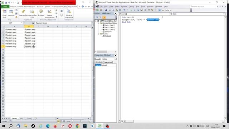Click the Insert controls (Вставить) button
Viewport: 229px width, 129px height.
point(41,14)
